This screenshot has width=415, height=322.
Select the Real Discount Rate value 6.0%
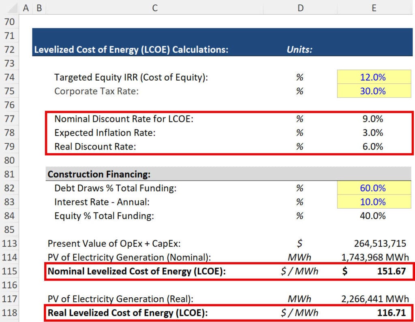coord(373,146)
